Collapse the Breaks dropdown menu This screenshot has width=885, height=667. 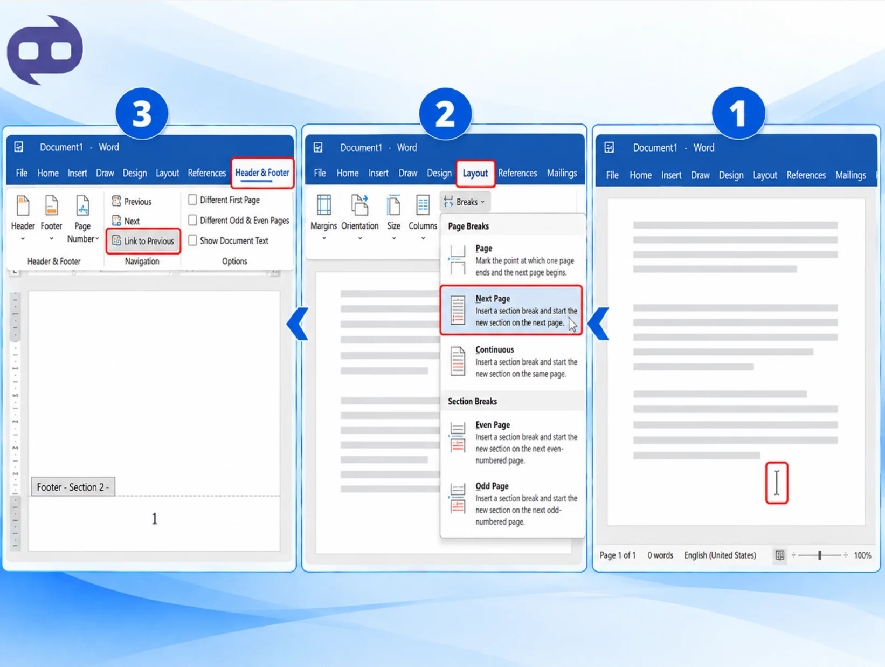click(x=465, y=202)
